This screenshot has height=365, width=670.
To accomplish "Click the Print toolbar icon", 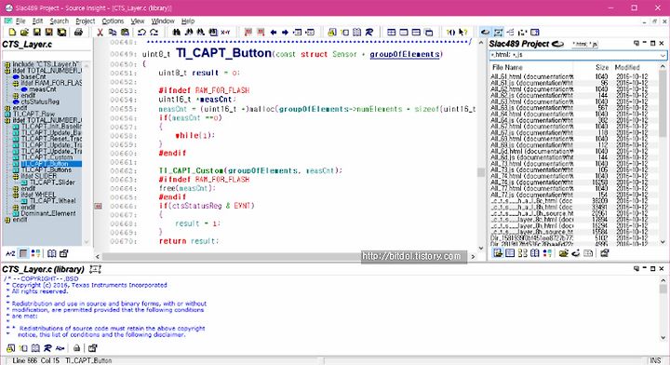I will pyautogui.click(x=78, y=32).
